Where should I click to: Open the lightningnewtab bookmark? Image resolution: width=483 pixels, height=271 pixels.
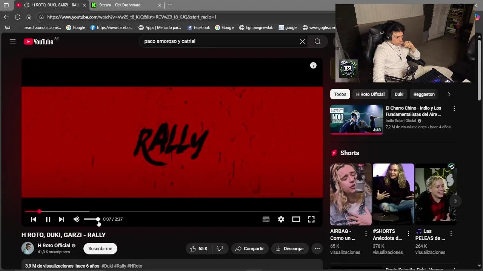[x=256, y=27]
